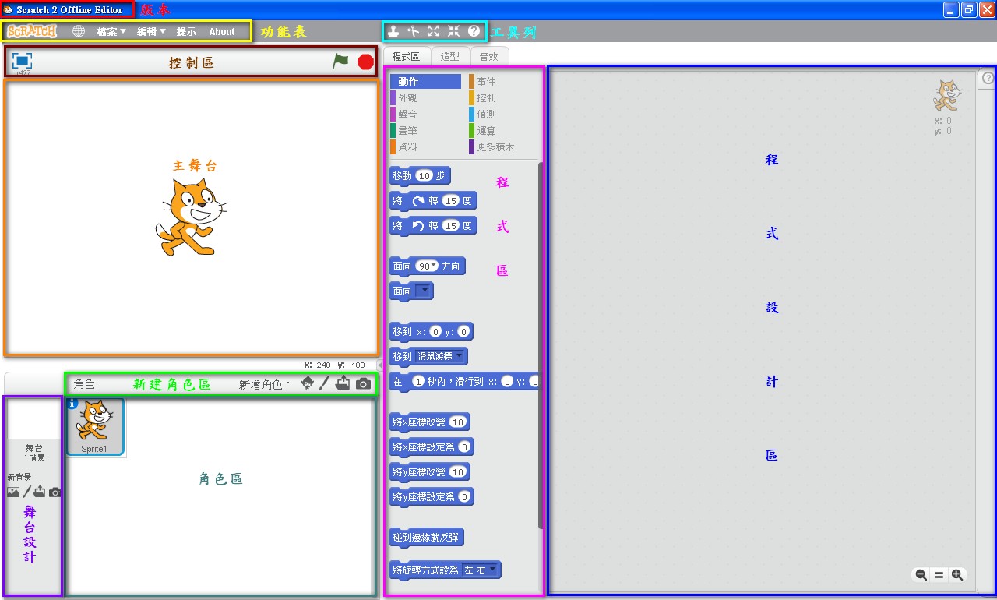Image resolution: width=997 pixels, height=600 pixels.
Task: Collapse the stage panel with divider arrow
Action: 380,365
